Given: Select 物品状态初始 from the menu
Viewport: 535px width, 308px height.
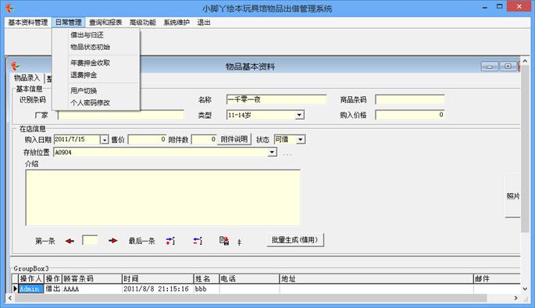Looking at the screenshot, I should [x=90, y=47].
